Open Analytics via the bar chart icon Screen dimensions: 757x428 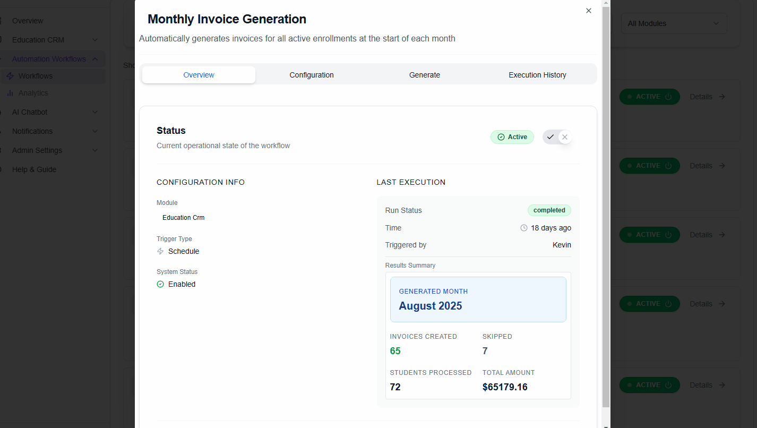click(11, 93)
